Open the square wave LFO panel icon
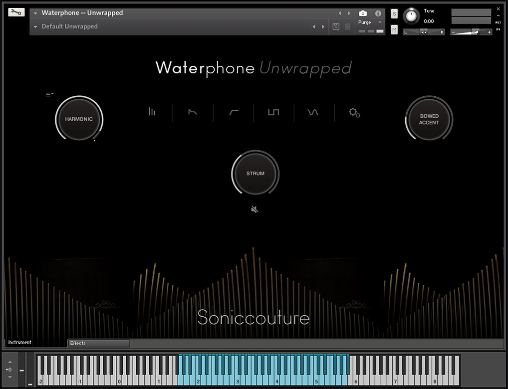Viewport: 508px width, 389px height. [273, 112]
